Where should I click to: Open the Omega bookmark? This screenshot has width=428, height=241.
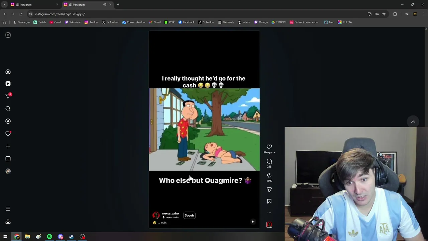261,22
